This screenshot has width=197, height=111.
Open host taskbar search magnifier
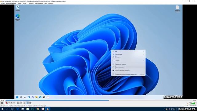[x=7, y=109]
